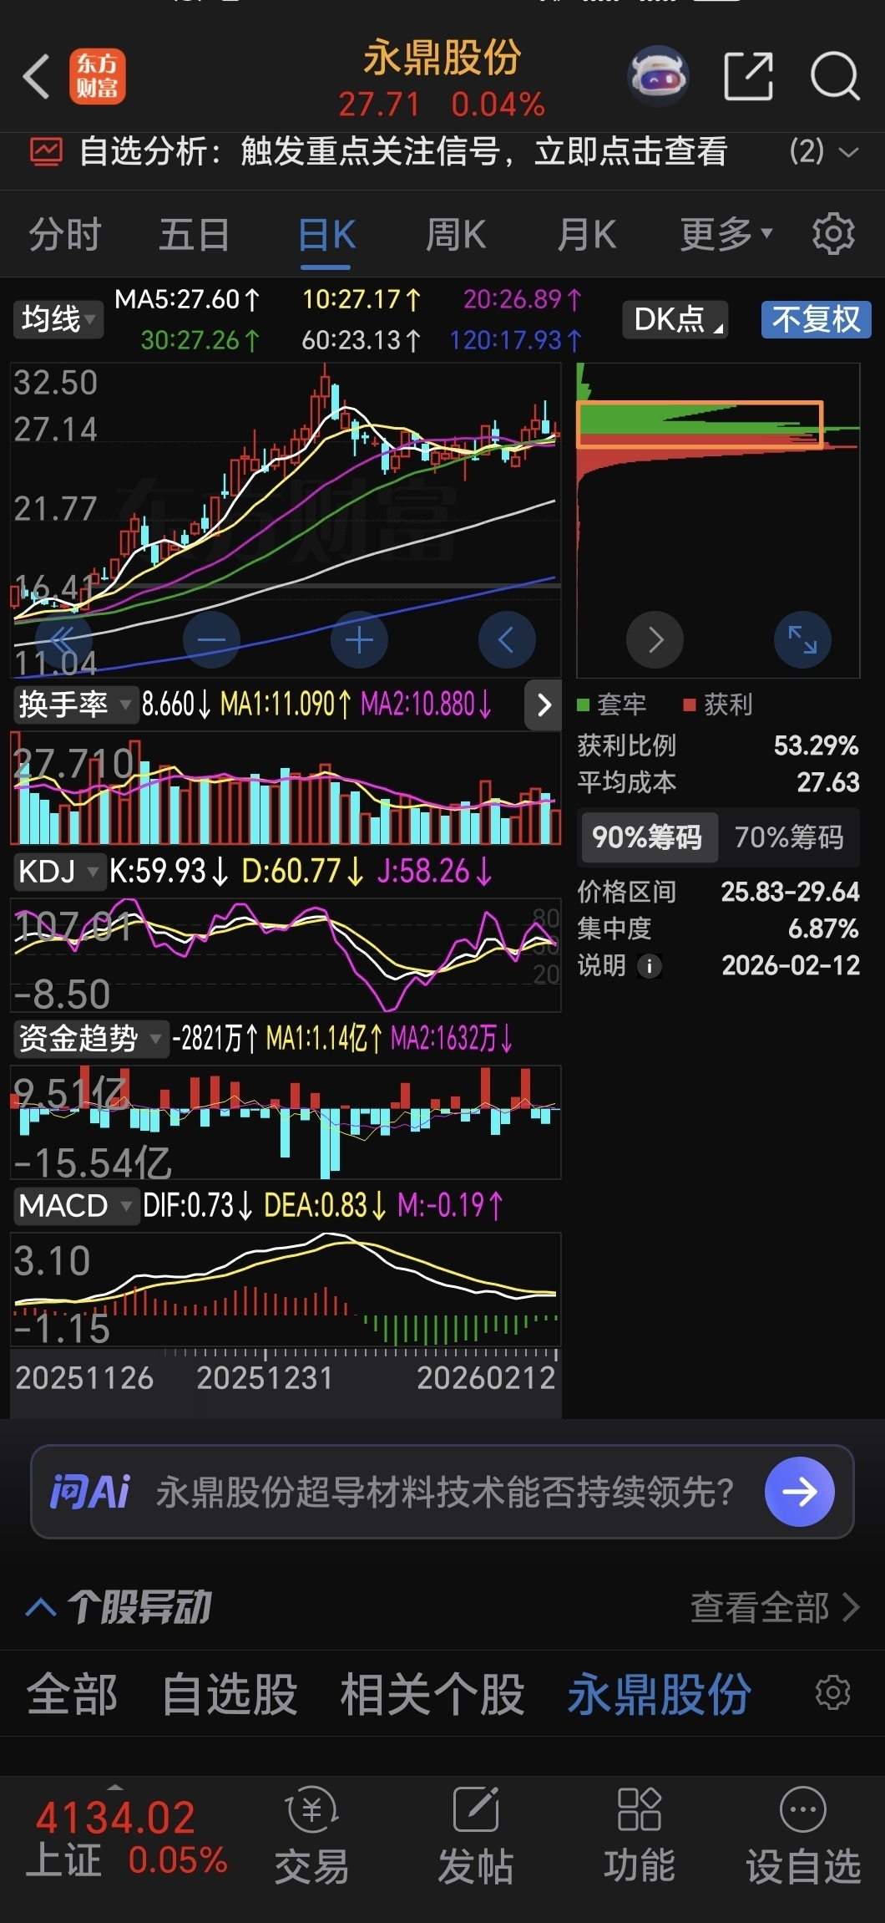Toggle the 不复权 adjustment button
Screen dimensions: 885x1923
816,319
